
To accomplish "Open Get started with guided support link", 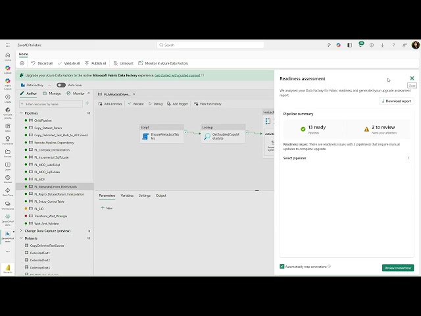I will point(178,76).
